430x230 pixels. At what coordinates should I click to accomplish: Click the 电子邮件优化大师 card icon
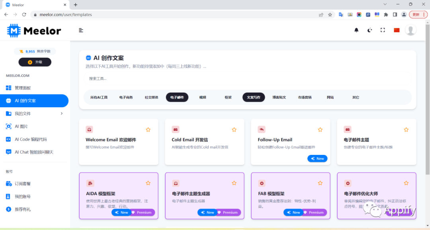(x=348, y=183)
